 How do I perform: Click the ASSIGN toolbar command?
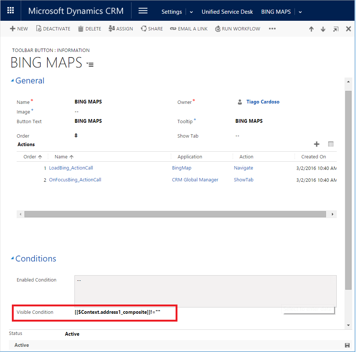coord(121,29)
